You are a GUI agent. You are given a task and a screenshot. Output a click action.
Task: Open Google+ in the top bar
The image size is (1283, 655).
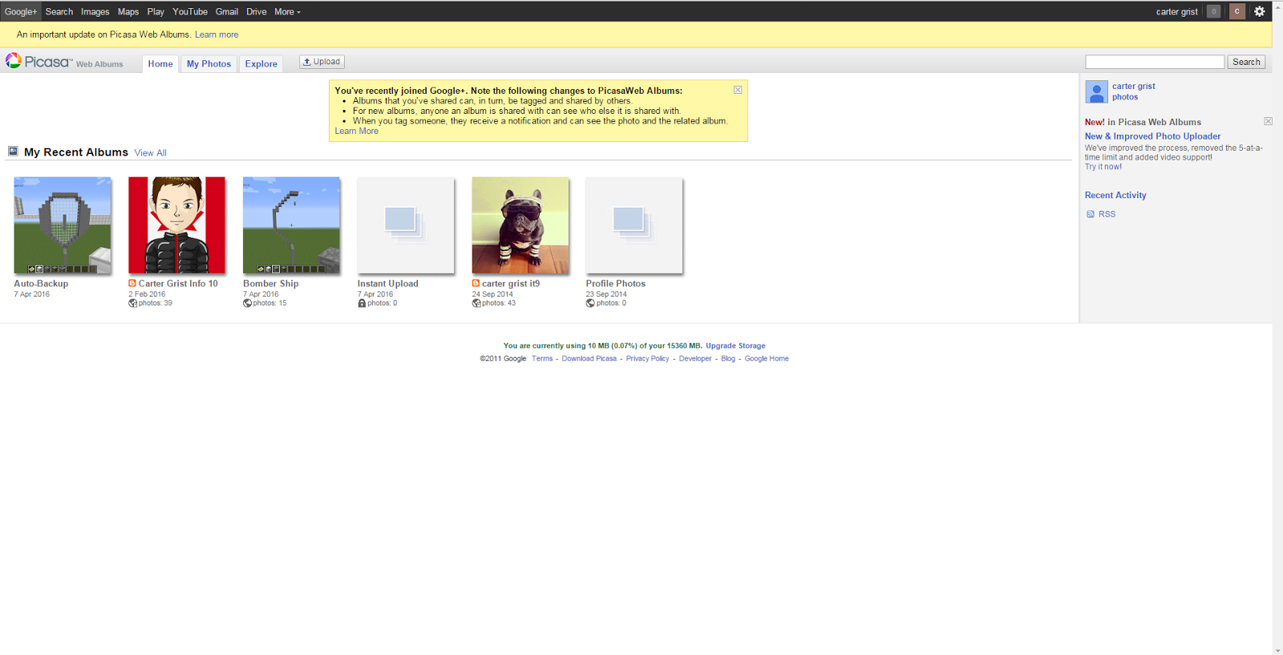(x=21, y=11)
